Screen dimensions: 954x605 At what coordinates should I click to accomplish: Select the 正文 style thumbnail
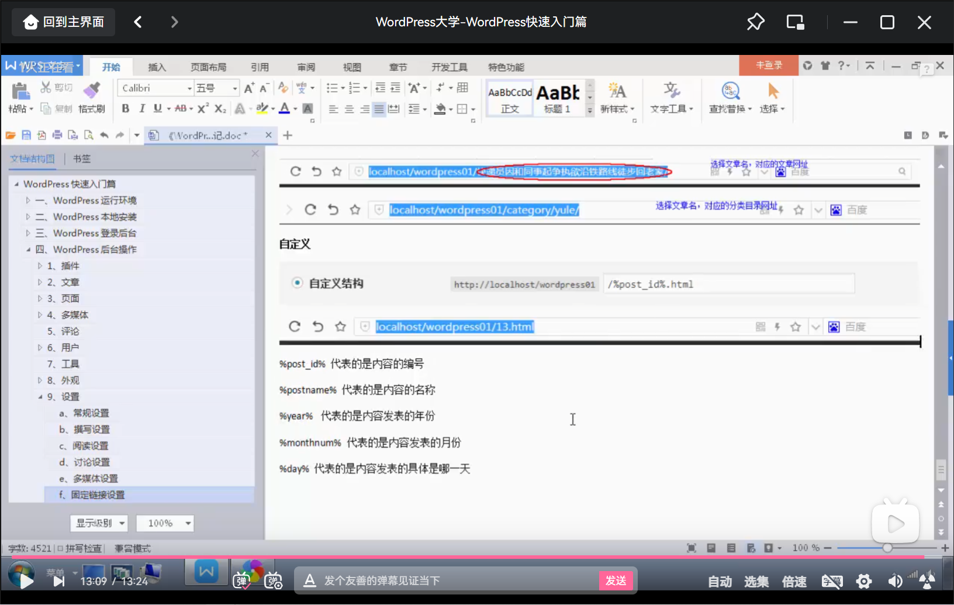(510, 98)
